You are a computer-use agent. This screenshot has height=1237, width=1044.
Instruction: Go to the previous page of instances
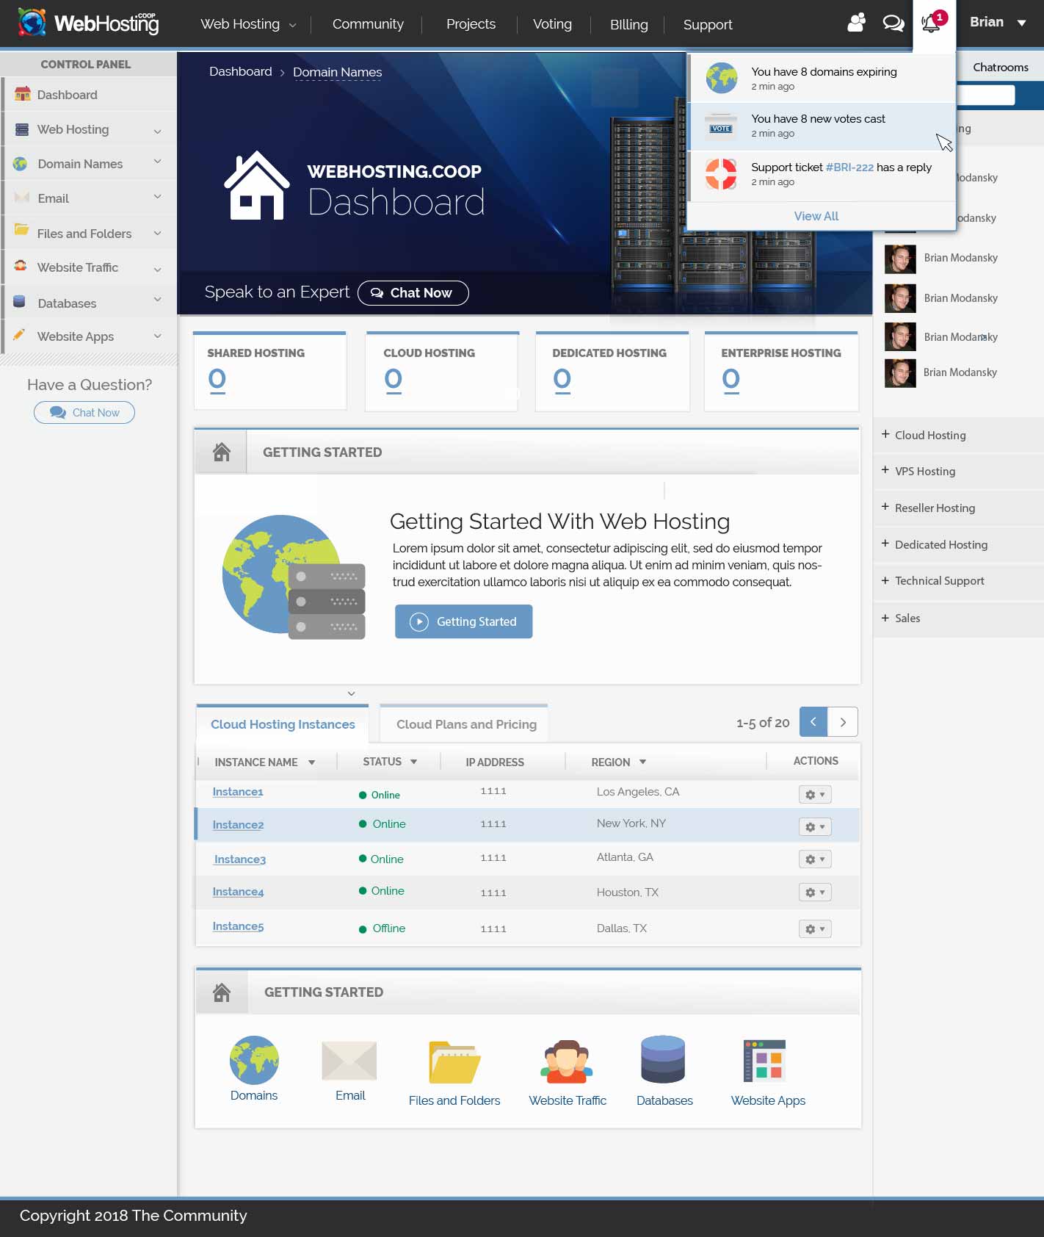tap(813, 722)
